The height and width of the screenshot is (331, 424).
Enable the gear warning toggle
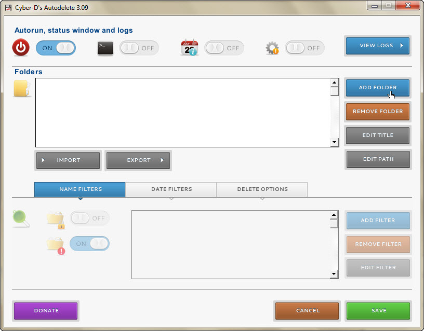point(304,48)
